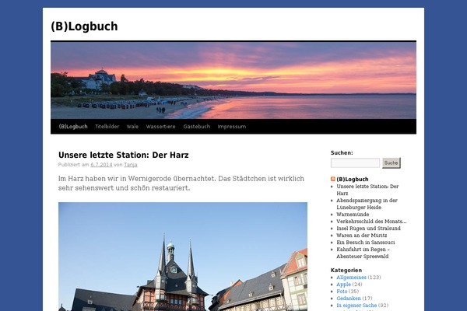467x311 pixels.
Task: Open 'Abendspaziergang in der Lüneburger Heide' sidebar link
Action: (367, 200)
